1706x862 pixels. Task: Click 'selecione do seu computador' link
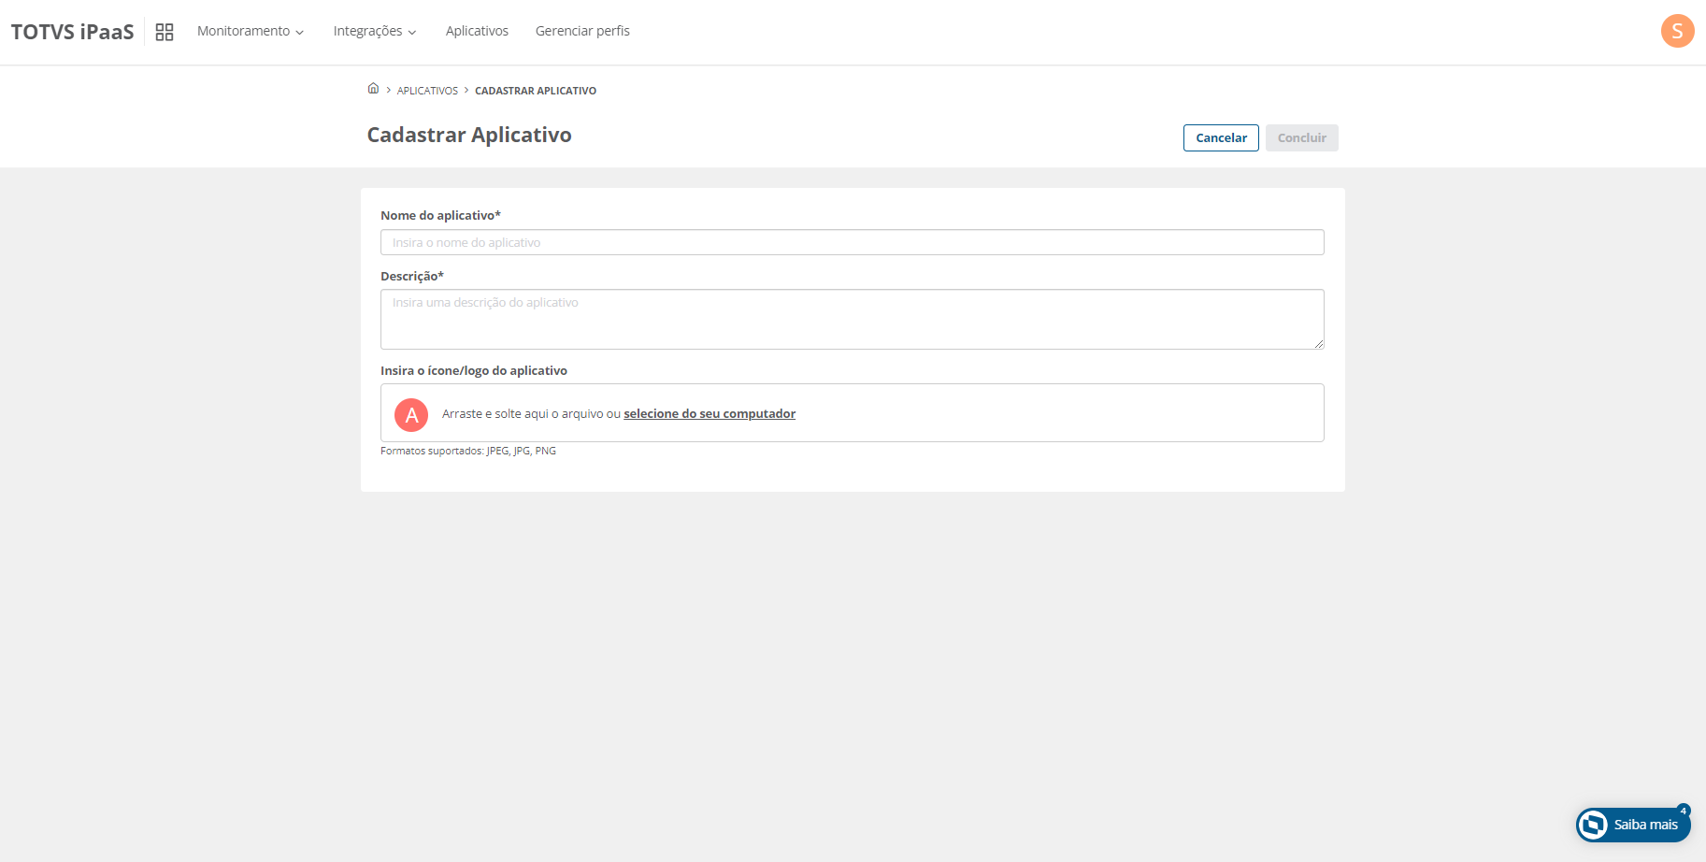click(x=710, y=413)
